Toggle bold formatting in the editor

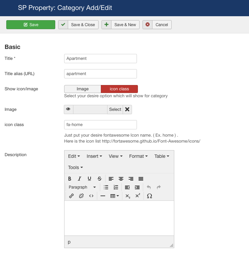click(x=70, y=179)
